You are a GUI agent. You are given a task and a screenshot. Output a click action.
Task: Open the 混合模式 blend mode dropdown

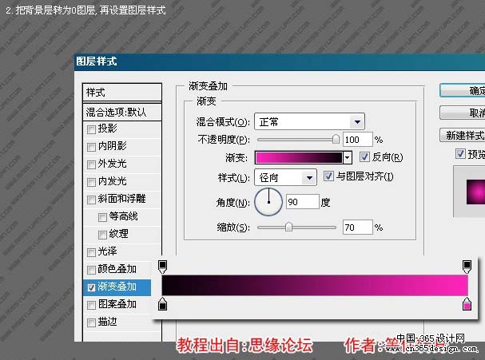click(310, 122)
